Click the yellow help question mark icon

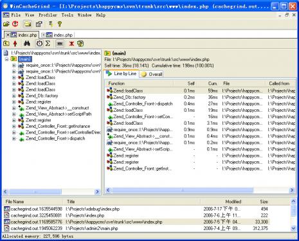(60, 24)
